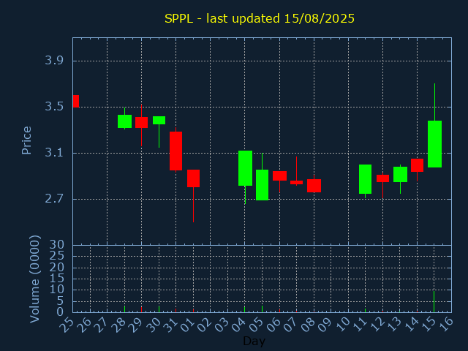468x351 pixels.
Task: Select the green candlestick body for day 30
Action: (x=159, y=120)
